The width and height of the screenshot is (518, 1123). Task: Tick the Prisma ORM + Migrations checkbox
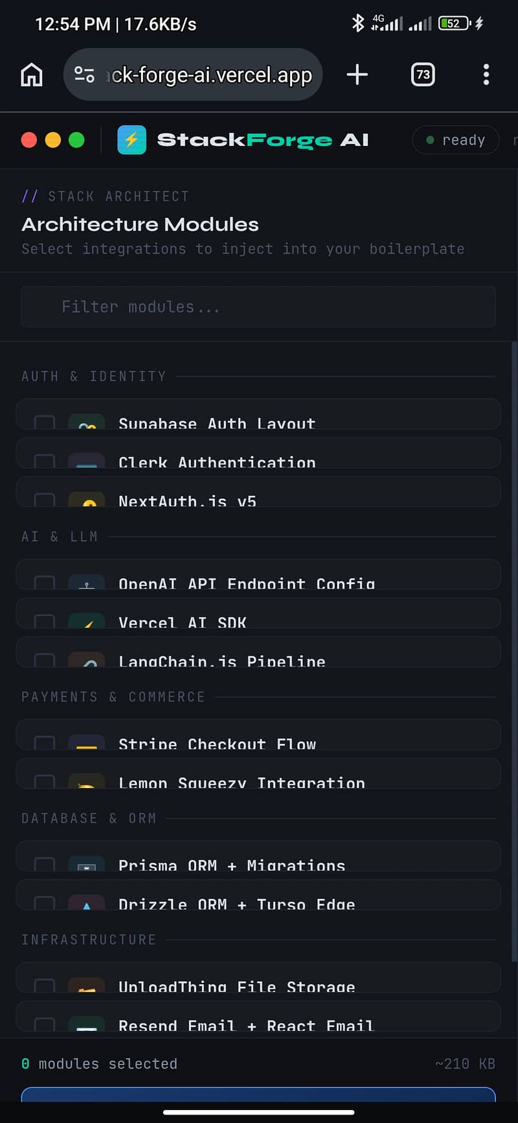[45, 864]
